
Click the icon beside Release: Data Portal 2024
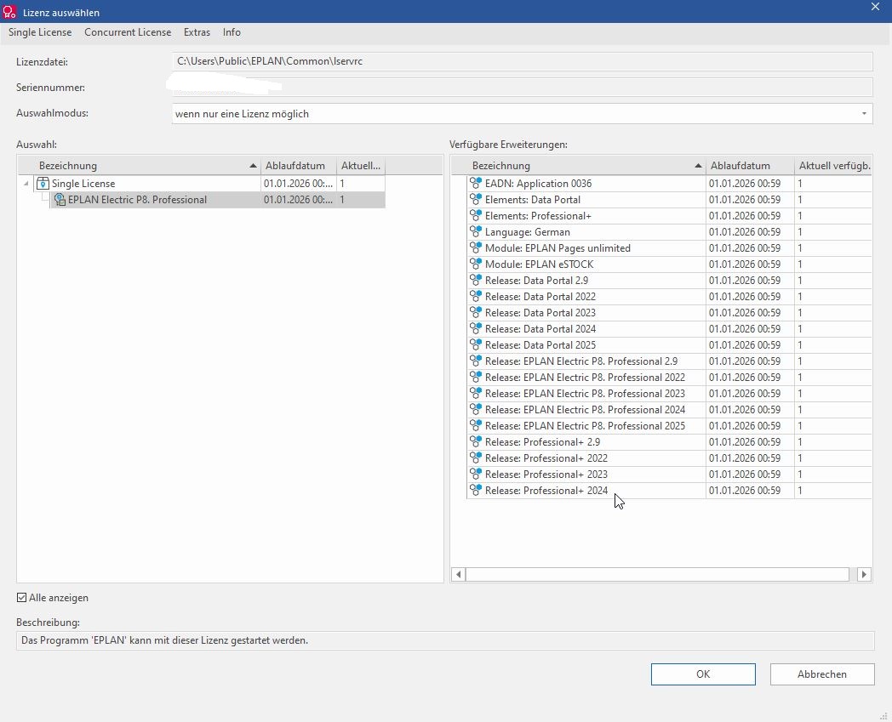click(476, 328)
